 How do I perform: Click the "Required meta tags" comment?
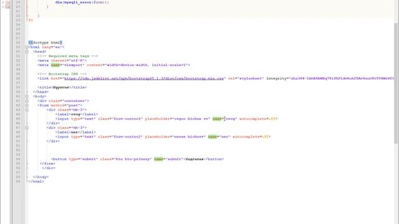point(68,56)
